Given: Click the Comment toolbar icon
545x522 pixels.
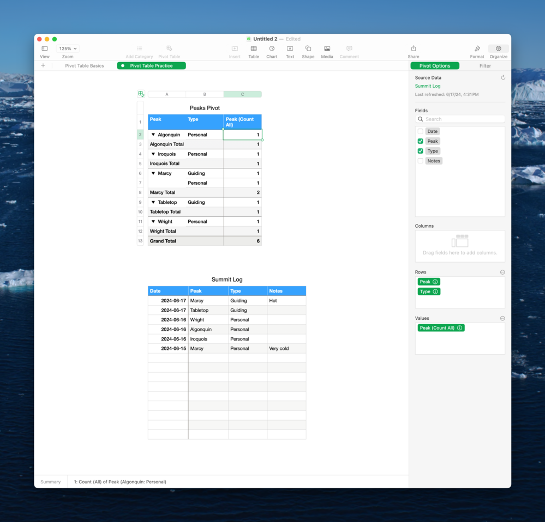Looking at the screenshot, I should (349, 48).
